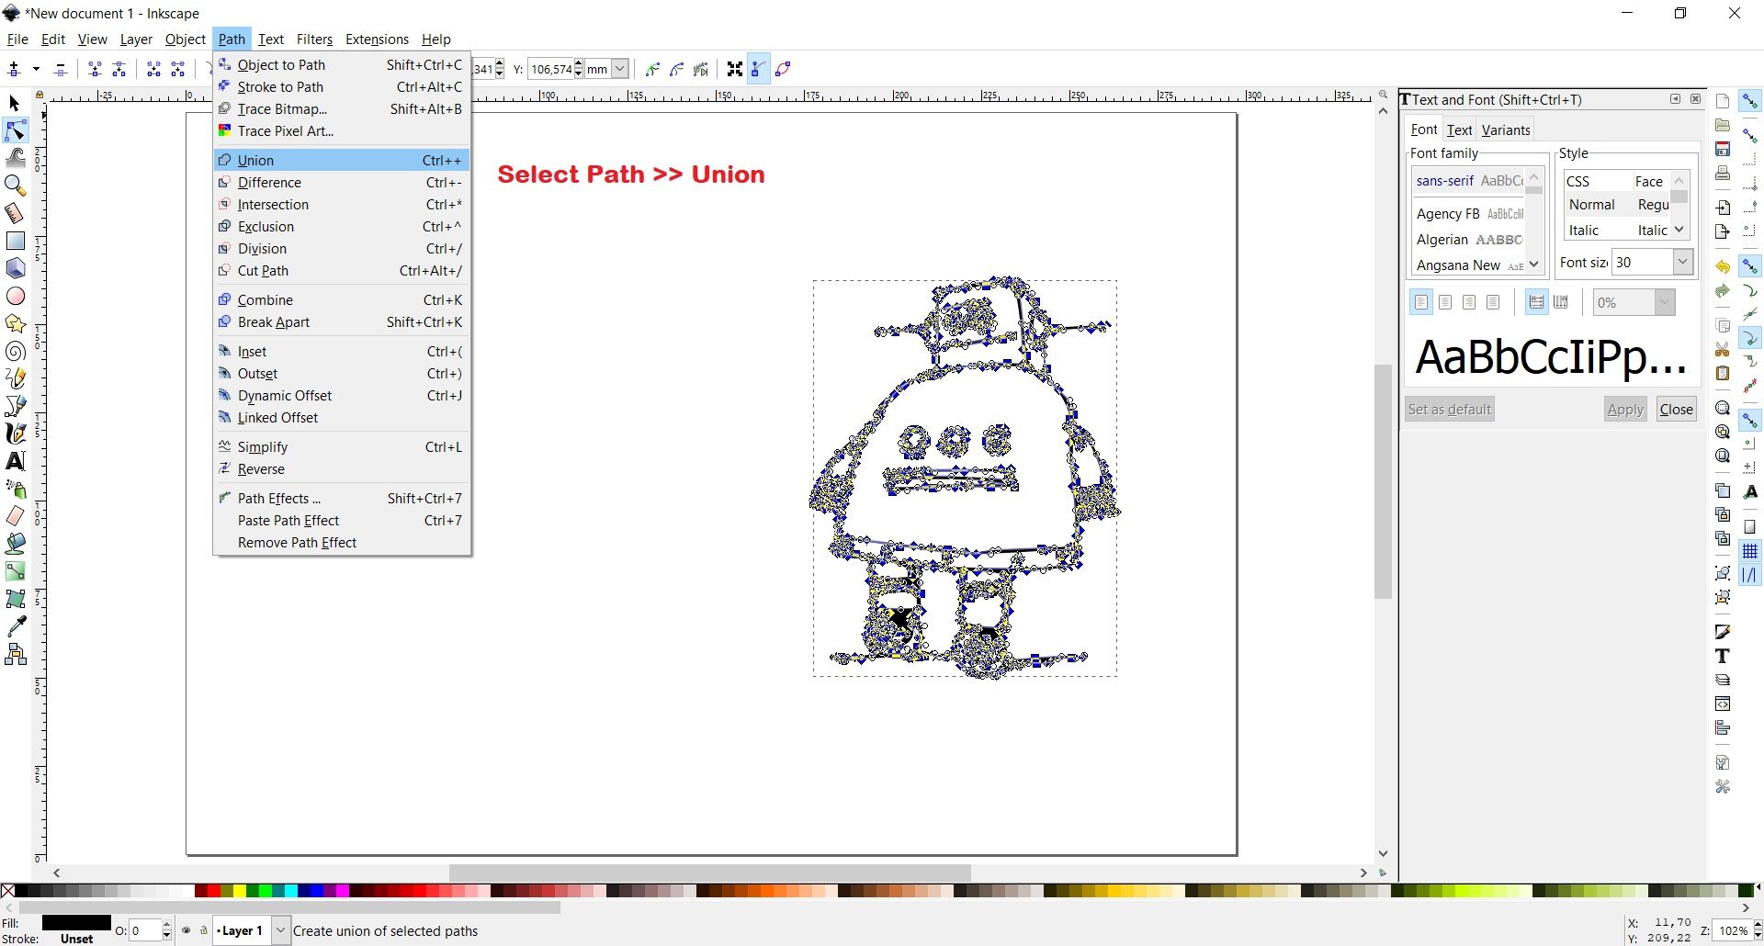
Task: Select the Spray objects tool
Action: [15, 489]
